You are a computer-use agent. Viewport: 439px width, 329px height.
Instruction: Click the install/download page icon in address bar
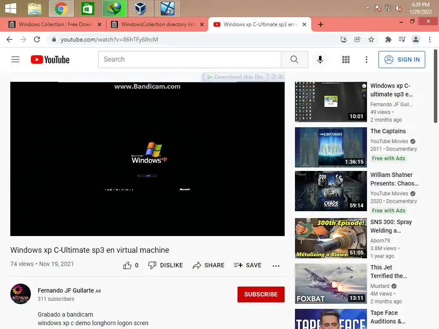pyautogui.click(x=344, y=39)
